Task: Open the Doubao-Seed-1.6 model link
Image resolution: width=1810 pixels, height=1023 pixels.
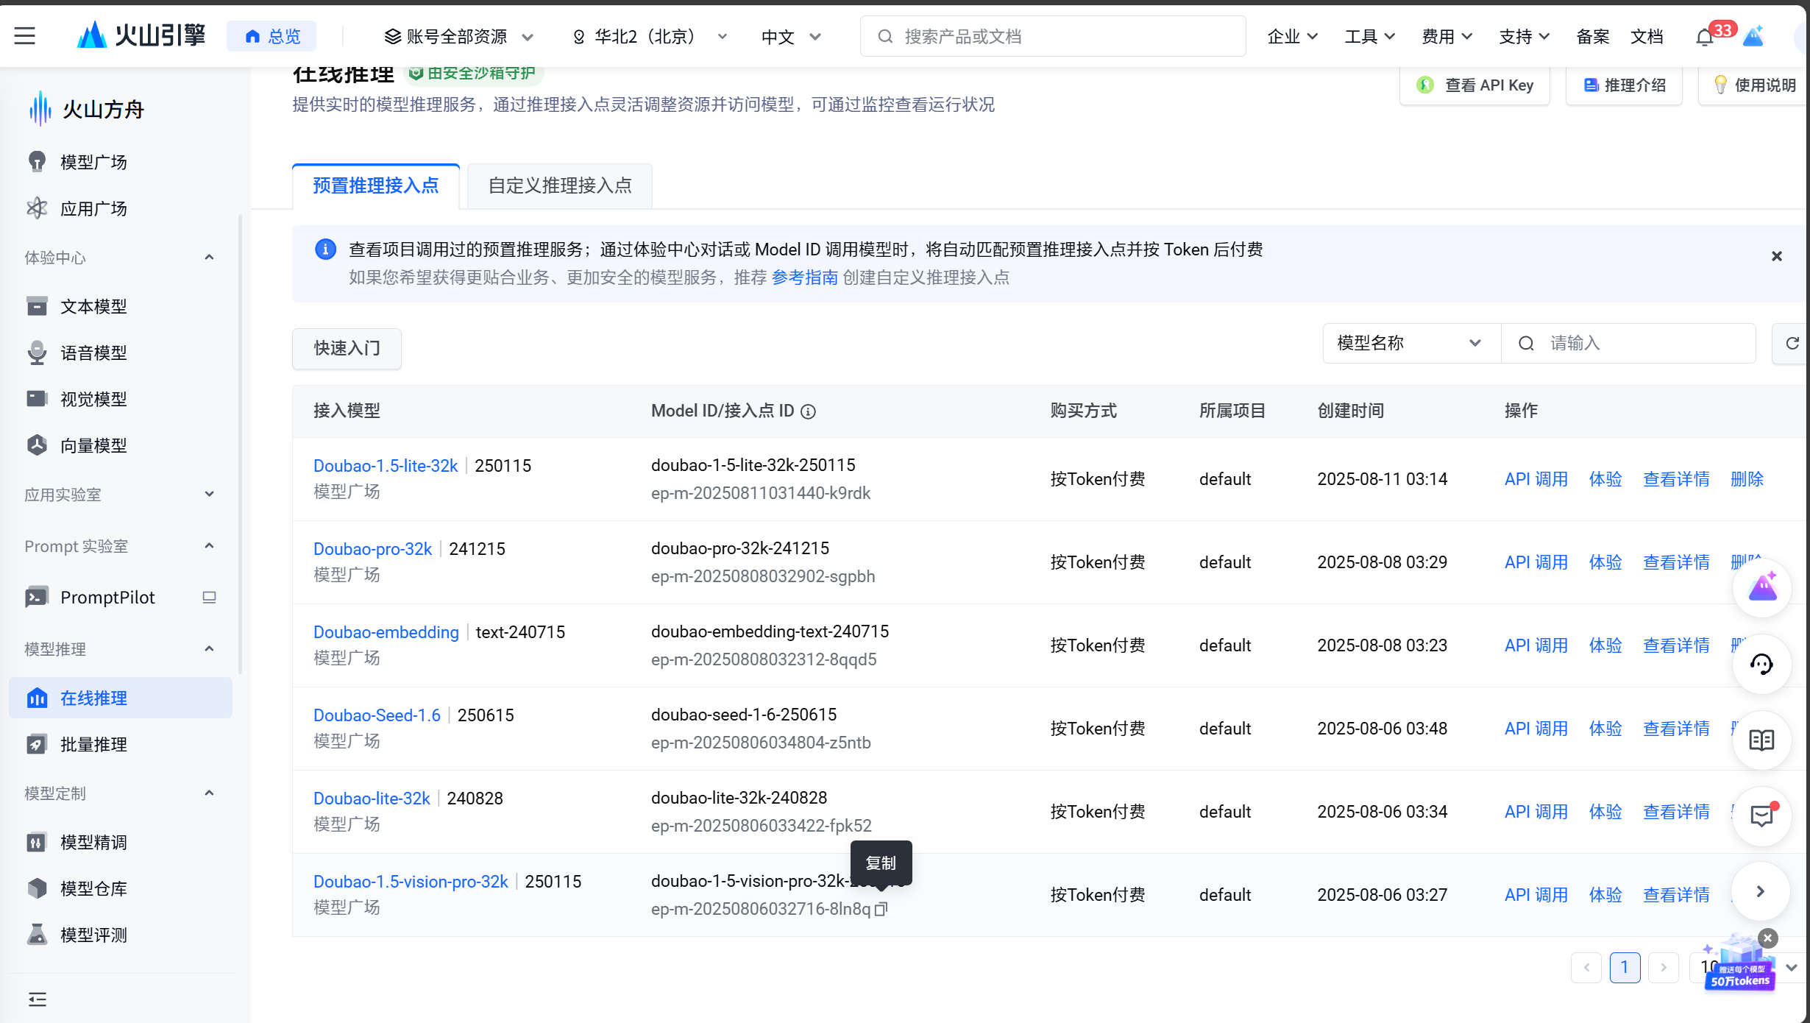Action: [x=377, y=715]
